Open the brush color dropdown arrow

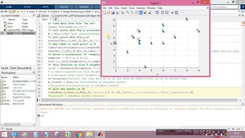(153, 13)
